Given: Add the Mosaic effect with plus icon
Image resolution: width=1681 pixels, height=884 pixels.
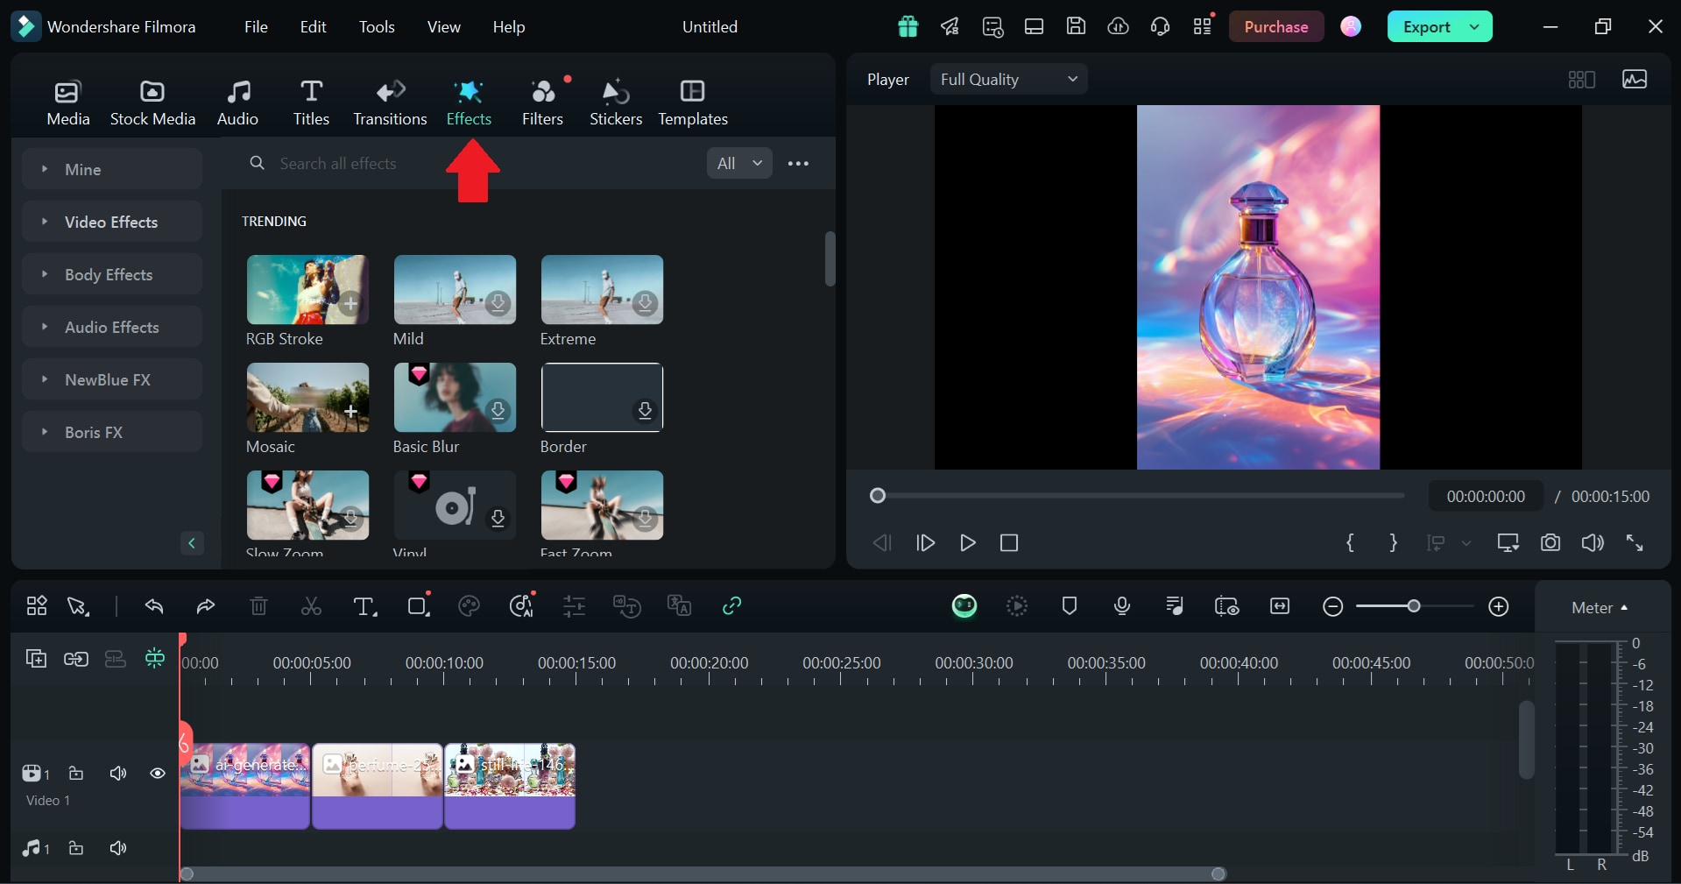Looking at the screenshot, I should pos(350,411).
